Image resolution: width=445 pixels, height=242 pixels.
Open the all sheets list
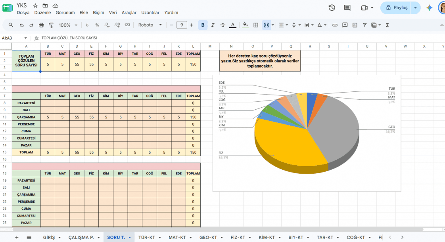point(29,237)
